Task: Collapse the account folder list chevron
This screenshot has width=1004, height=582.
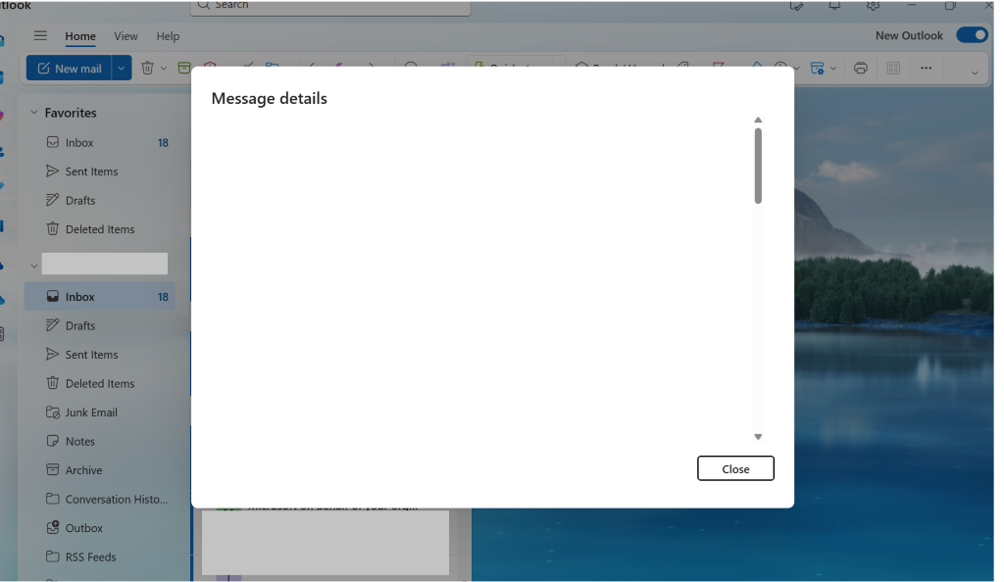Action: [x=34, y=266]
